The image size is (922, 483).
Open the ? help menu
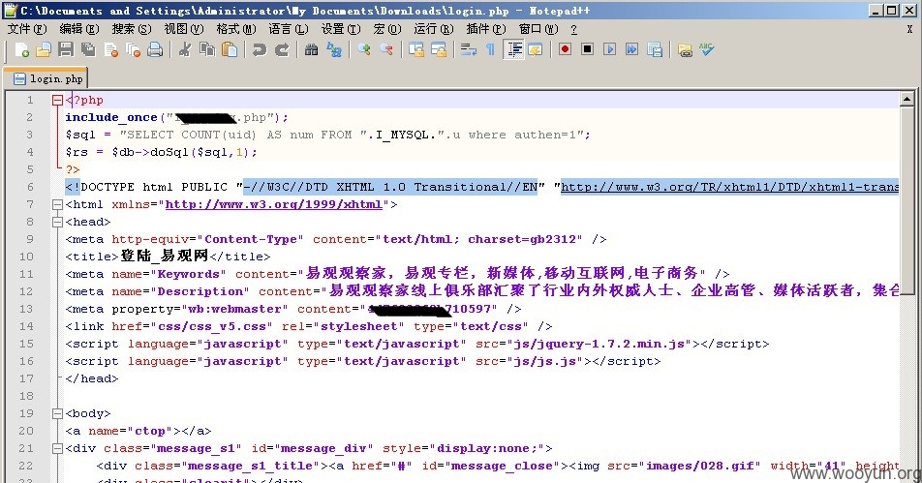(x=574, y=29)
